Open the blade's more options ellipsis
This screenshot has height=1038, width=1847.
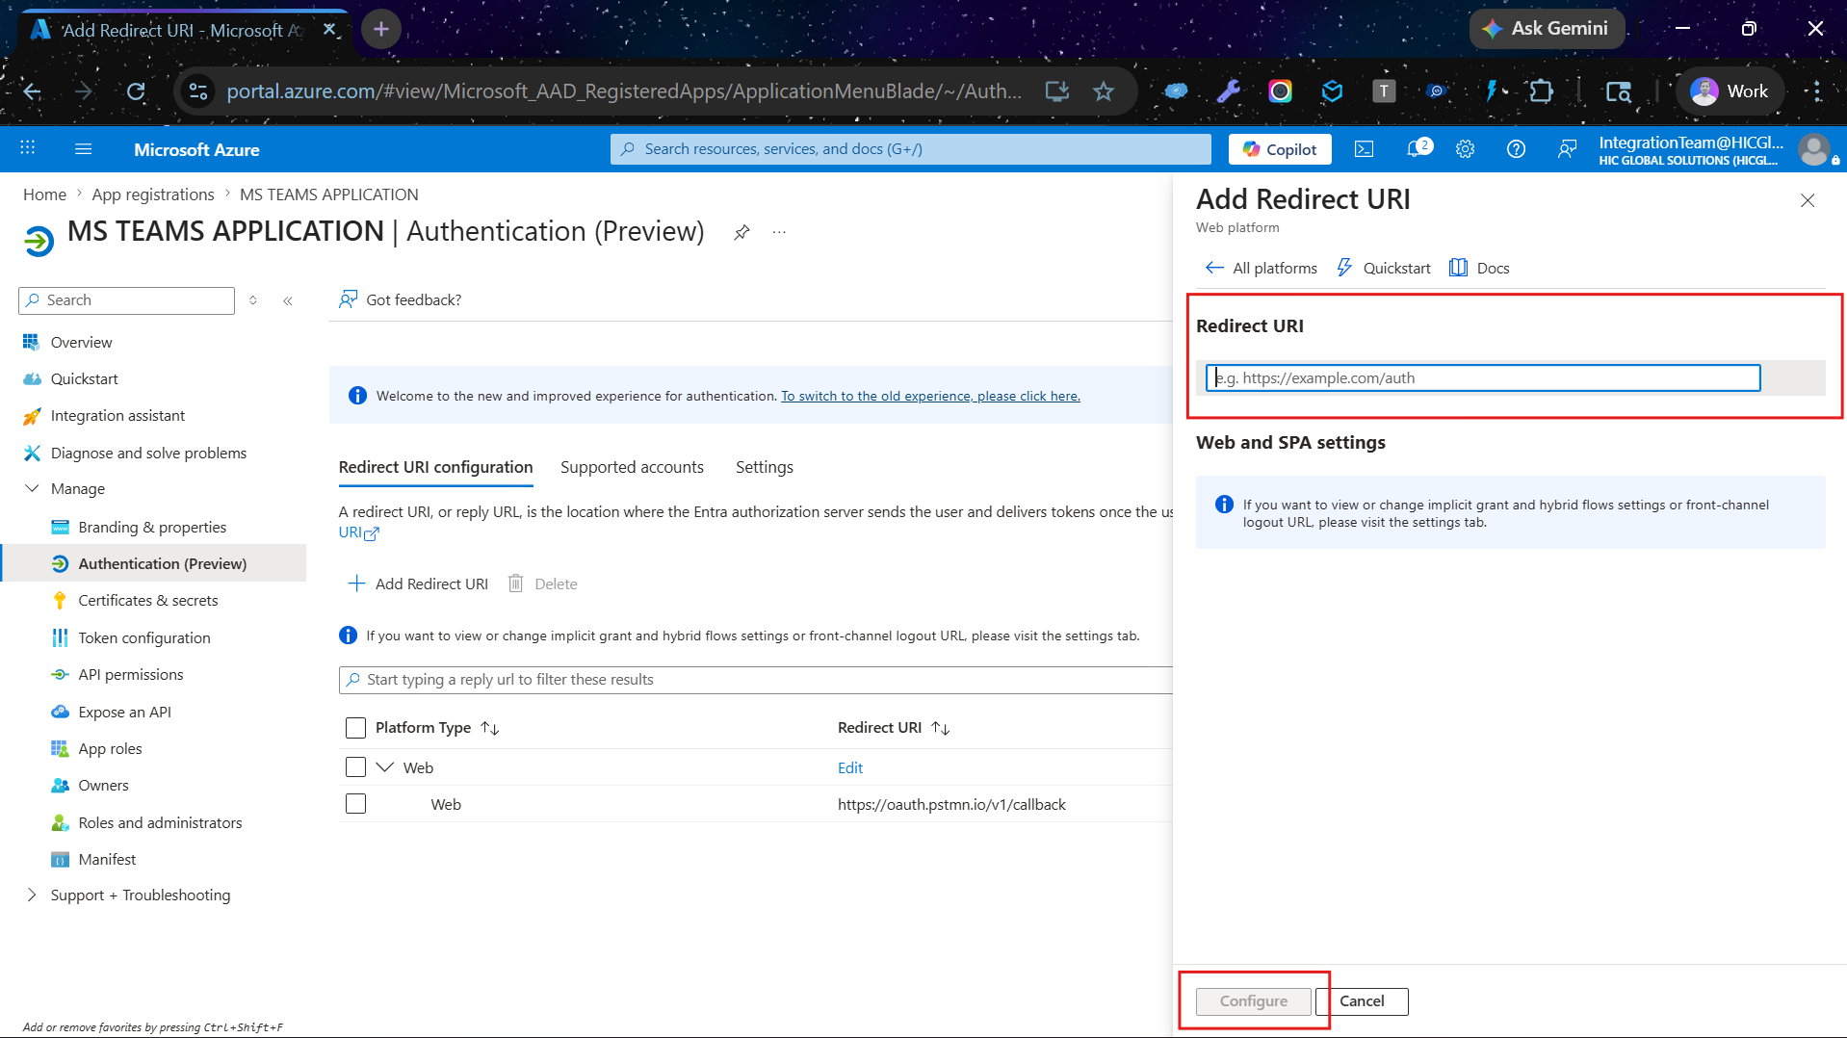[779, 232]
